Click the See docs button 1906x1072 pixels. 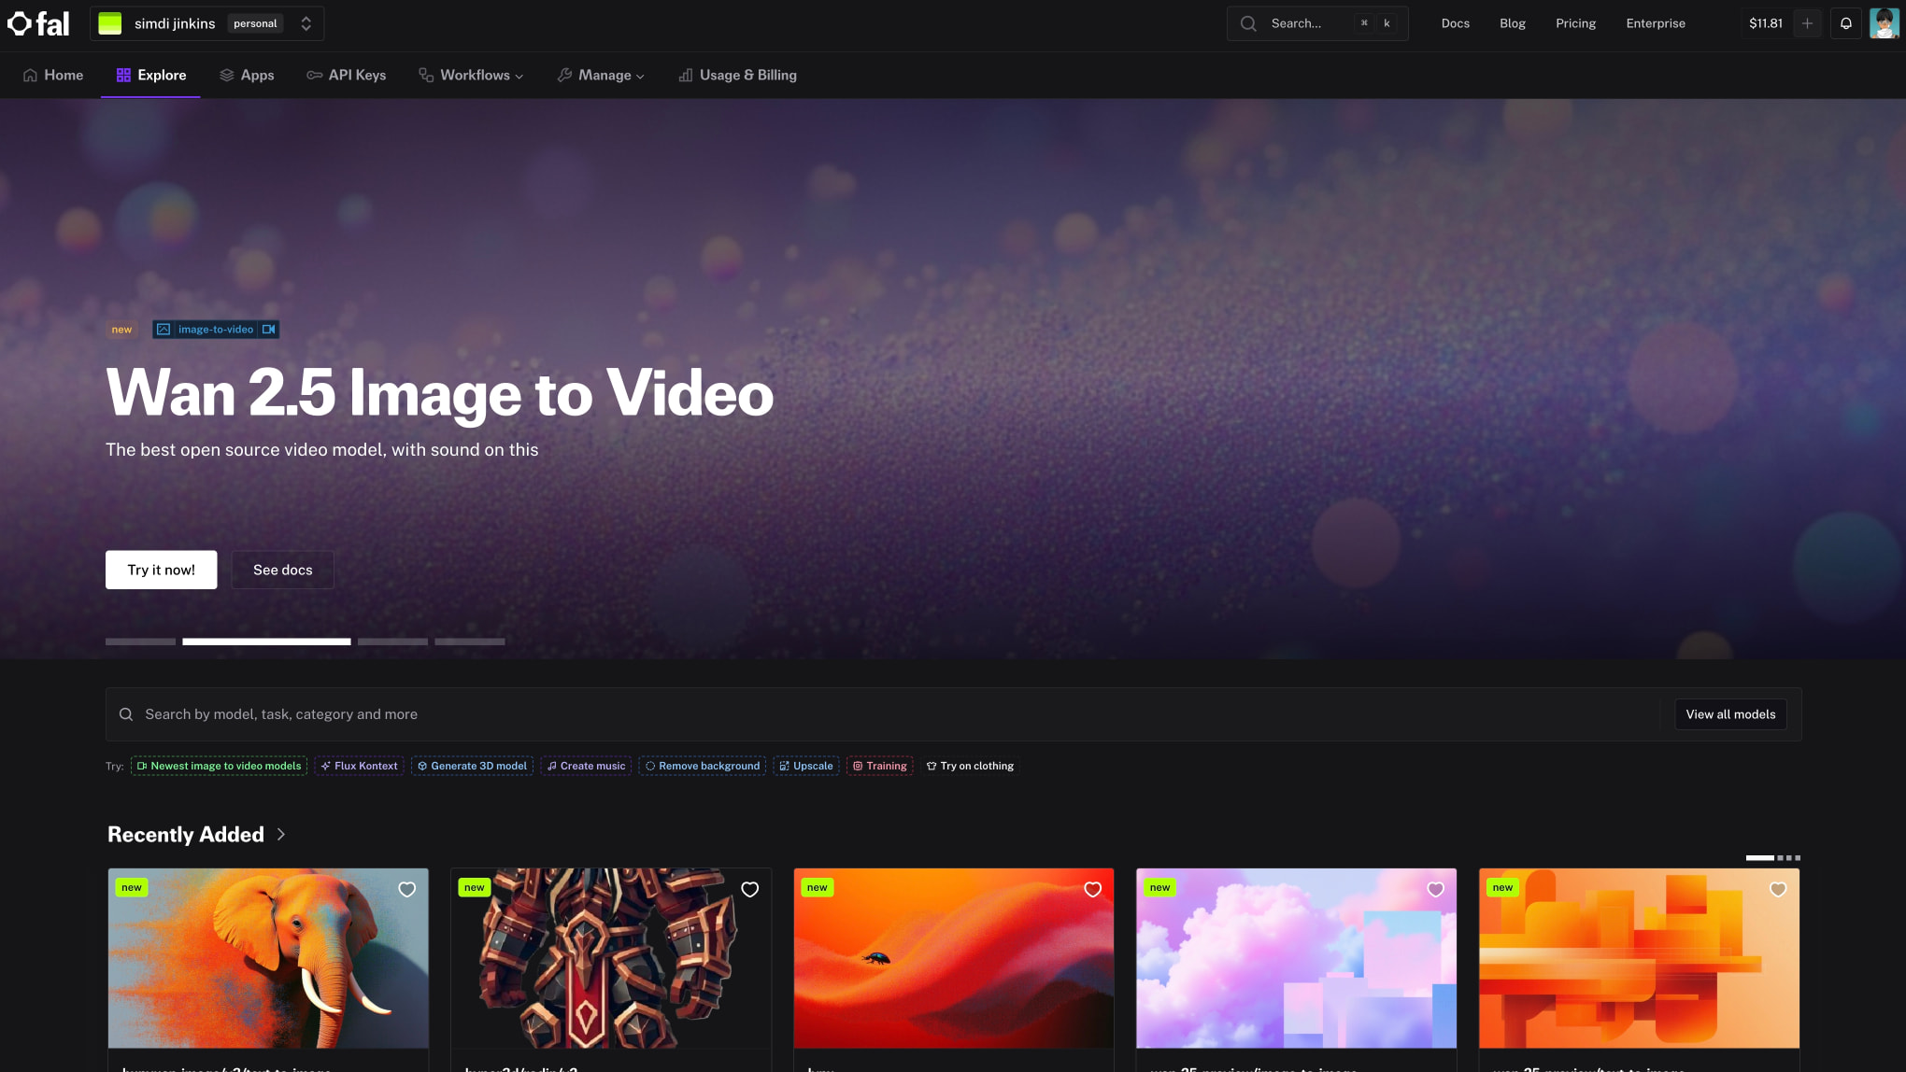click(x=283, y=570)
